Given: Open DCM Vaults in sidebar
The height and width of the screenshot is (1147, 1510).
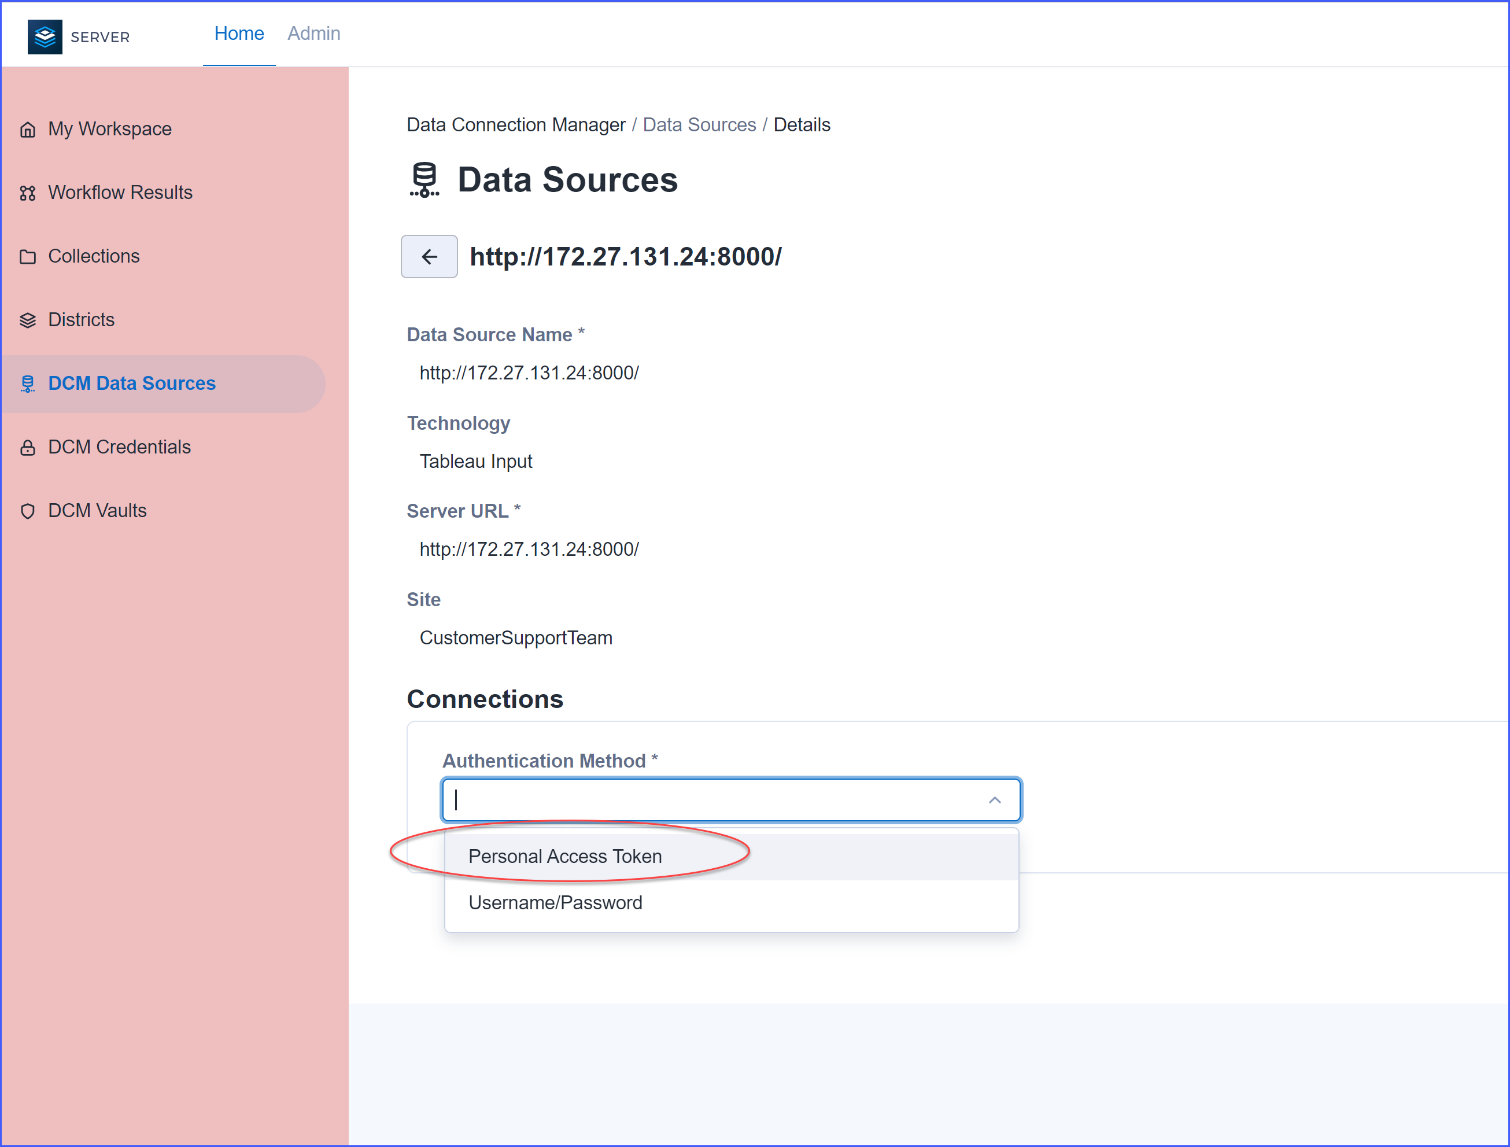Looking at the screenshot, I should (x=163, y=511).
